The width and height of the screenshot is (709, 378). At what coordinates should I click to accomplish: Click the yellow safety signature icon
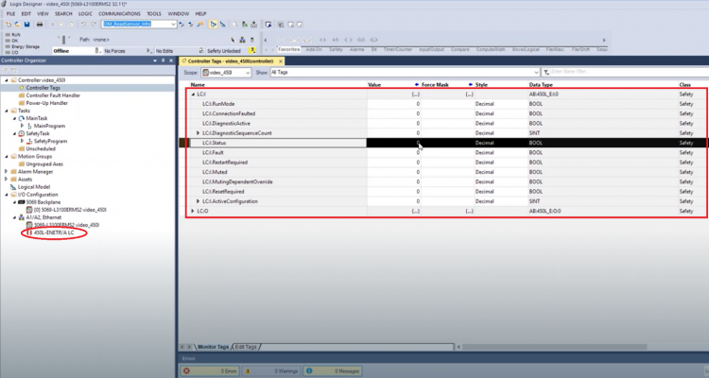[x=252, y=51]
